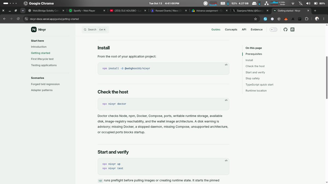Jump to Prerequisites section
Screen dimensions: 328x184
tap(254, 54)
